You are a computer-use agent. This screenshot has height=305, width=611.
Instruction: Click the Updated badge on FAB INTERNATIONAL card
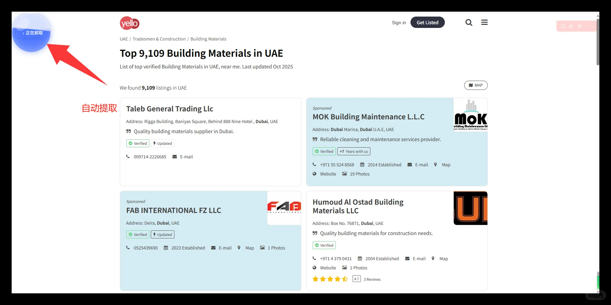[x=162, y=234]
